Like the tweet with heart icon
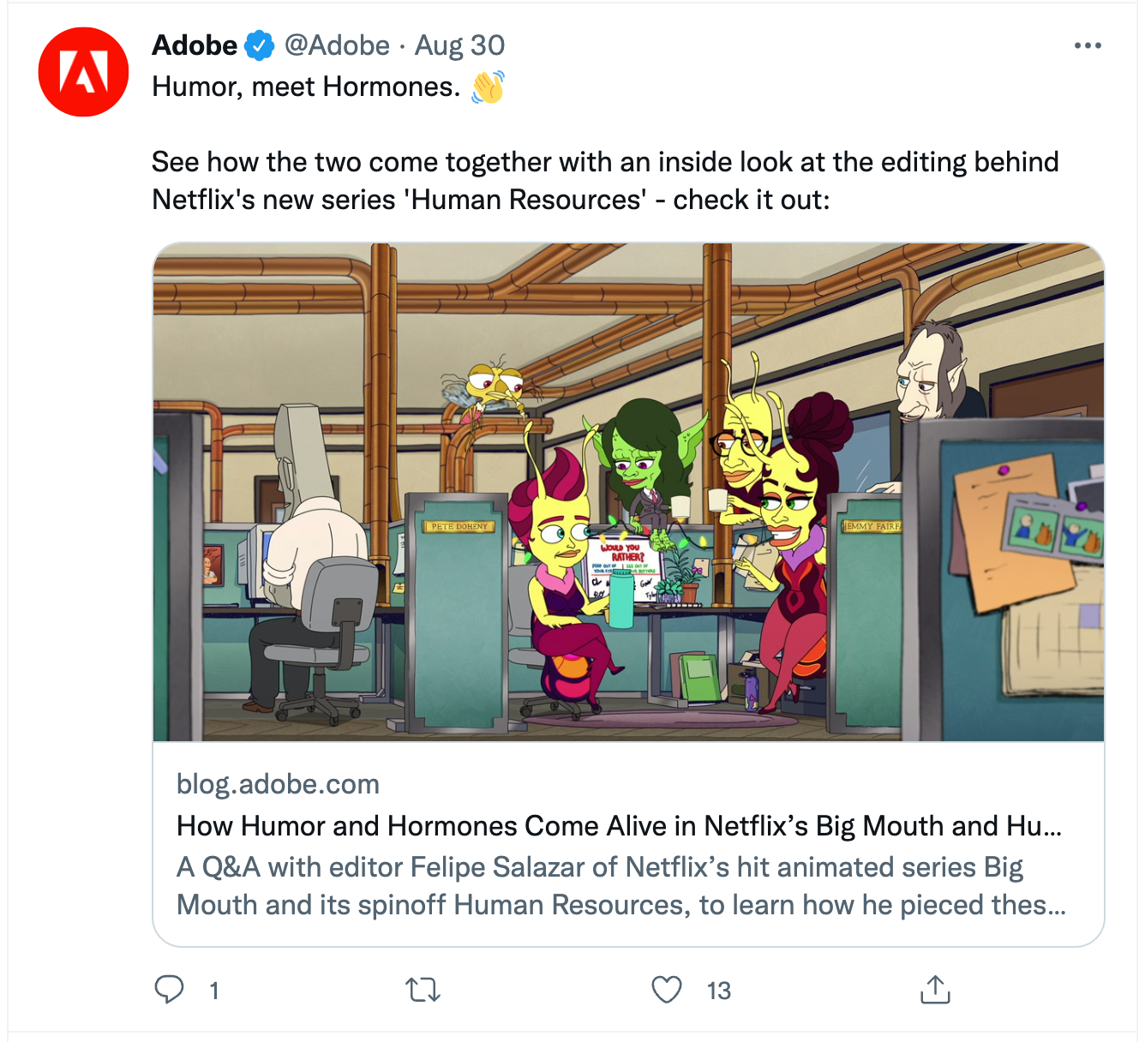Viewport: 1145px width, 1042px height. [x=667, y=990]
